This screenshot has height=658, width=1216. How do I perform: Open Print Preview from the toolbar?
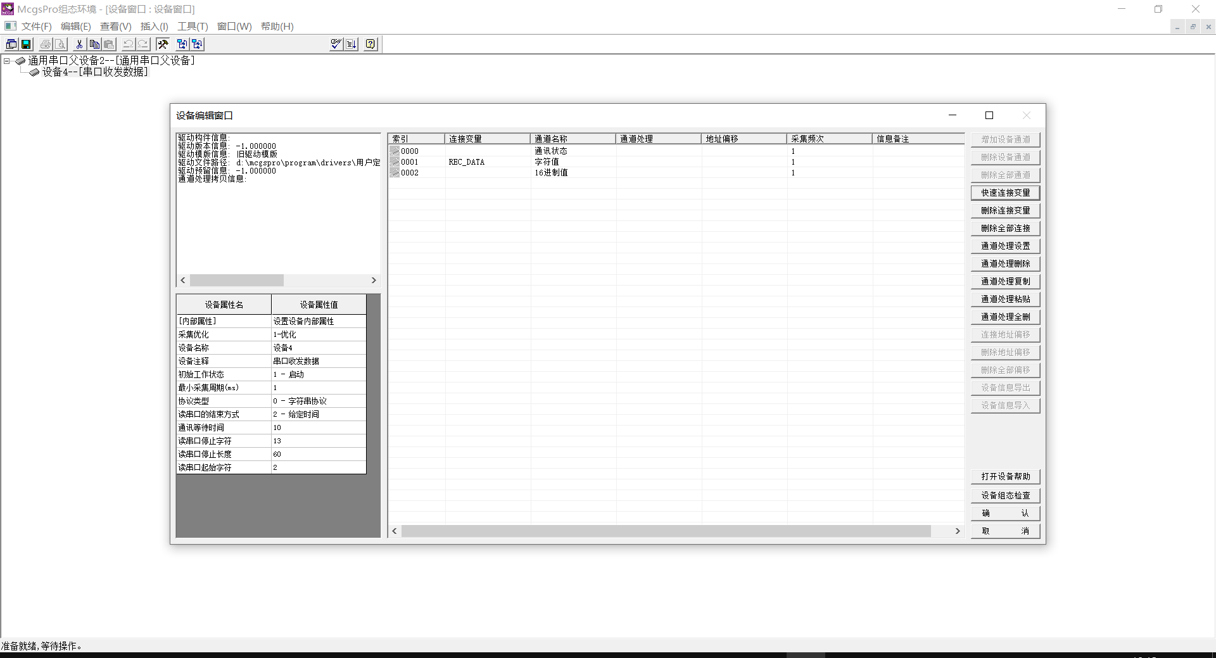[x=60, y=44]
